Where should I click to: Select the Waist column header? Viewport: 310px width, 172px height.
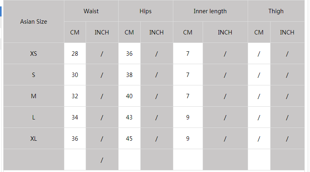point(91,11)
